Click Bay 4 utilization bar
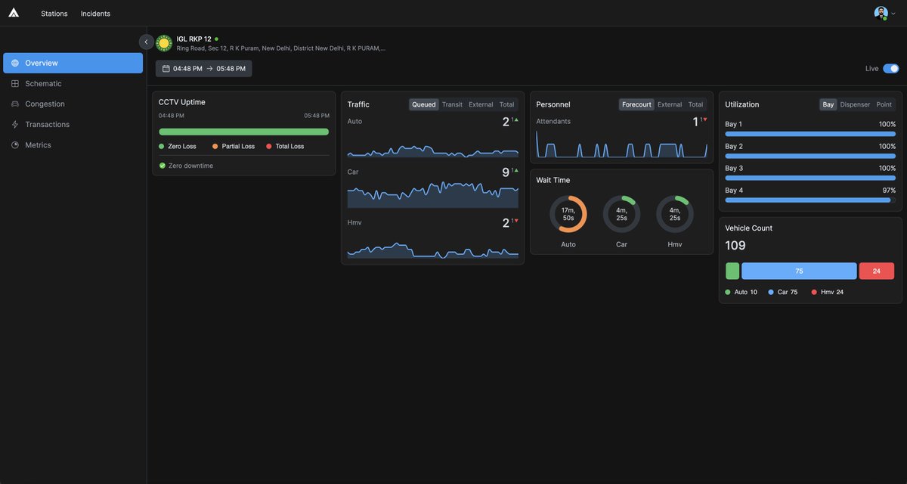This screenshot has width=907, height=484. pyautogui.click(x=810, y=200)
